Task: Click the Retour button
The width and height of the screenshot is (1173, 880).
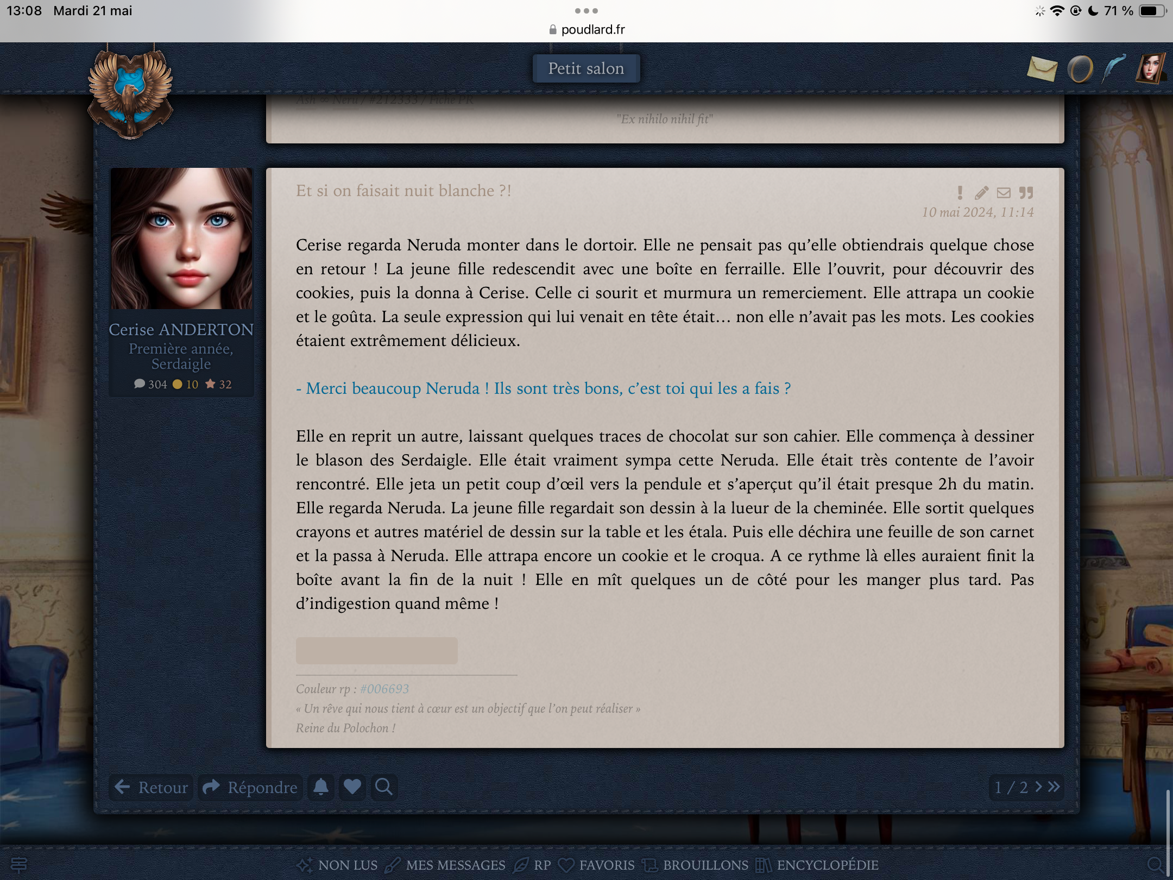Action: [152, 787]
